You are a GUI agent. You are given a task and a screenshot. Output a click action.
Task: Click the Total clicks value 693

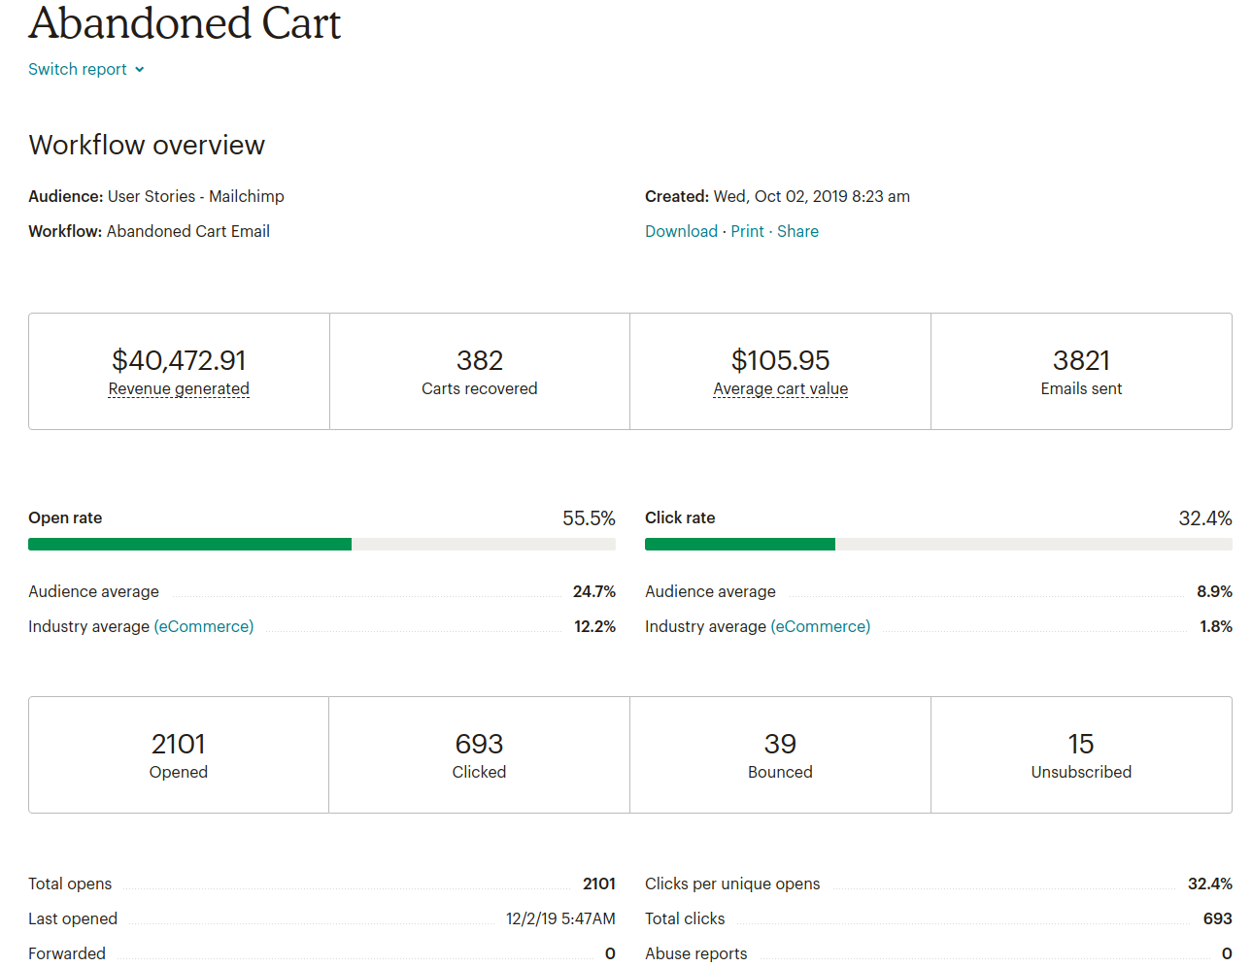[1217, 919]
